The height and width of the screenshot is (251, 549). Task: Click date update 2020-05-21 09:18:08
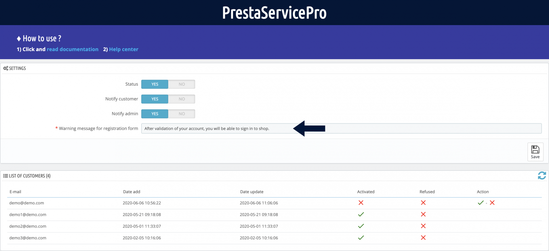click(x=259, y=214)
